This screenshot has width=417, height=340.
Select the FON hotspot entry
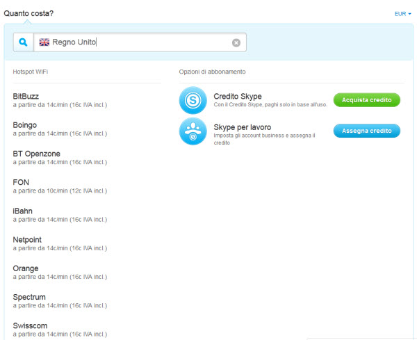point(21,182)
